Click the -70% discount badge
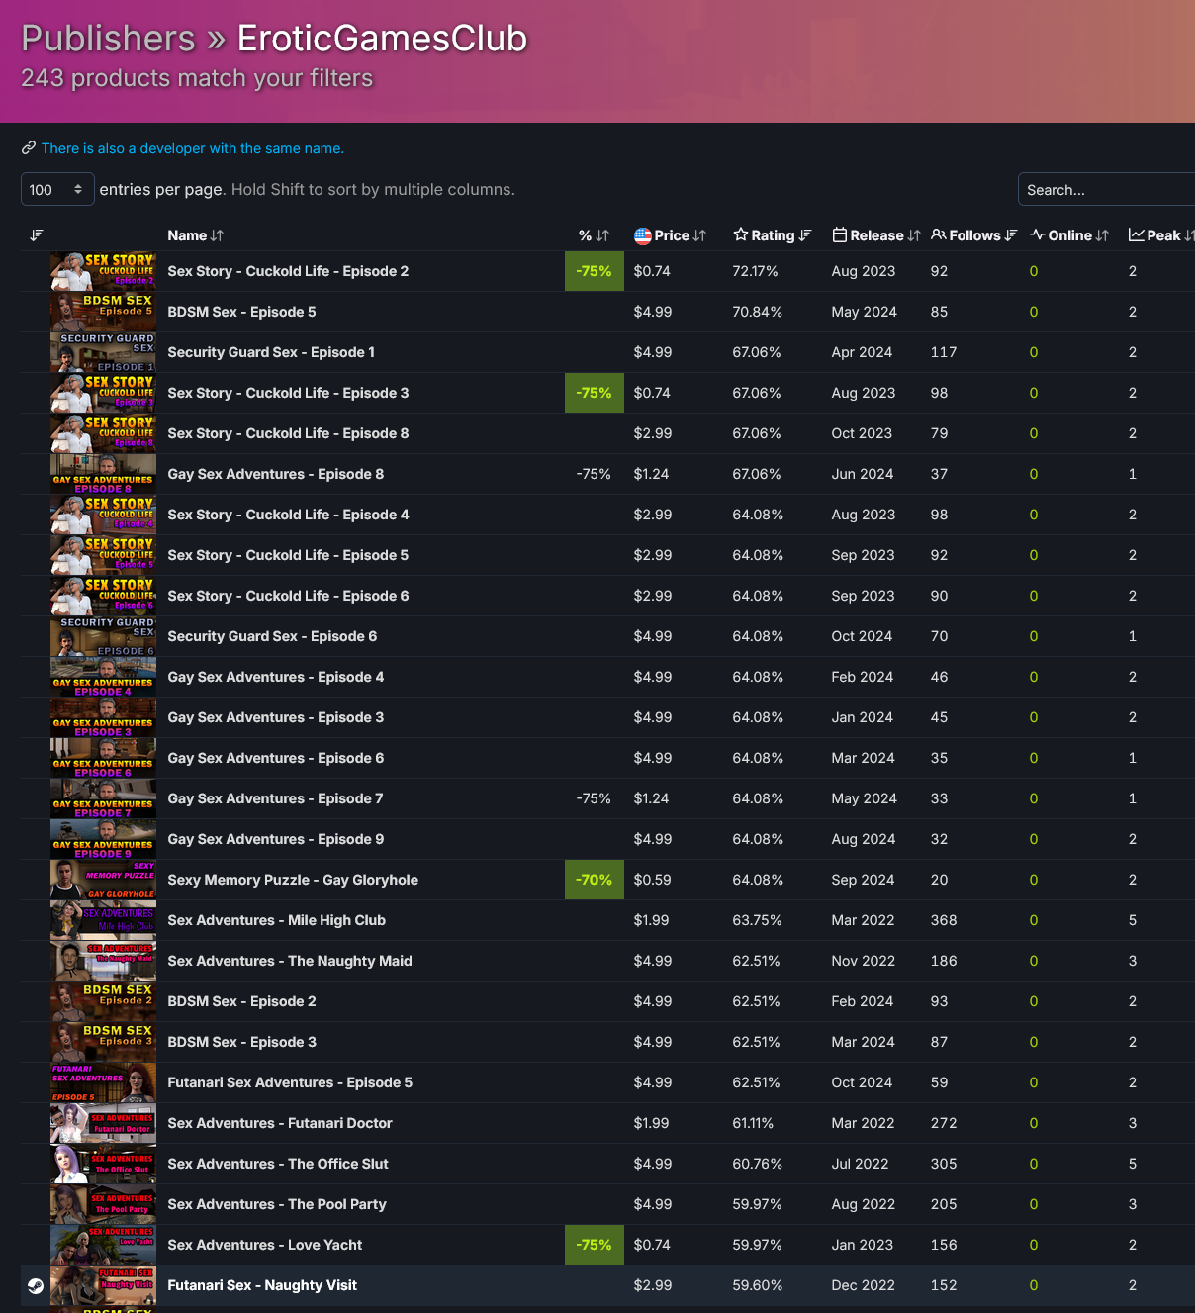 pos(595,880)
